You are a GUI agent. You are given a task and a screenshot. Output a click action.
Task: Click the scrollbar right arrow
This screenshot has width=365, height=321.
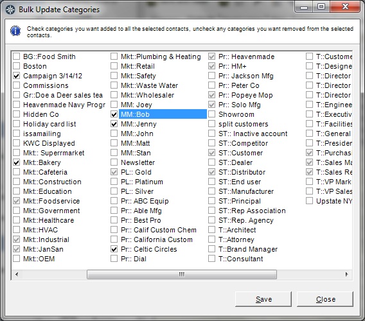346,274
